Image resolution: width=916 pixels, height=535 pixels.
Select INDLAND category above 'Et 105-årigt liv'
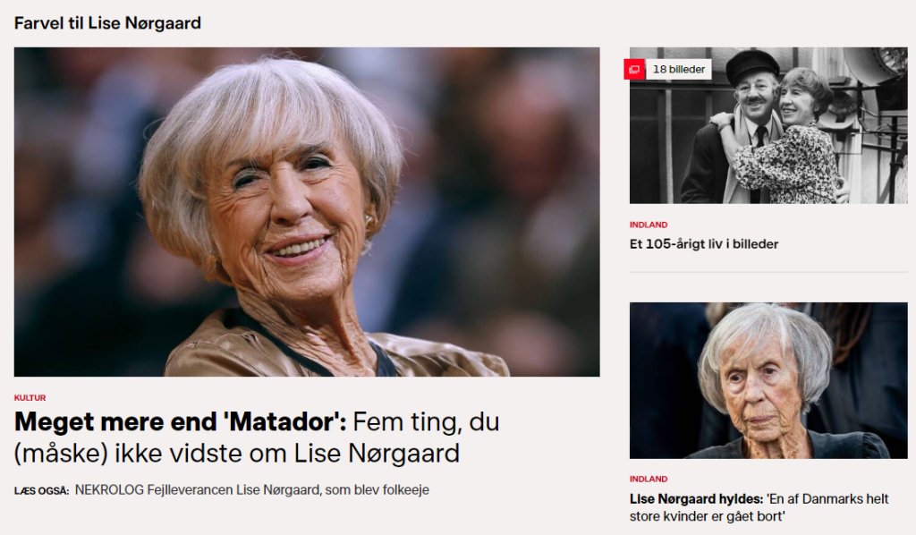tap(649, 225)
